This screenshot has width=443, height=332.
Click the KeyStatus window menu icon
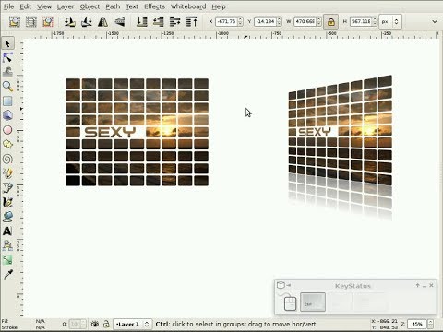pos(281,285)
